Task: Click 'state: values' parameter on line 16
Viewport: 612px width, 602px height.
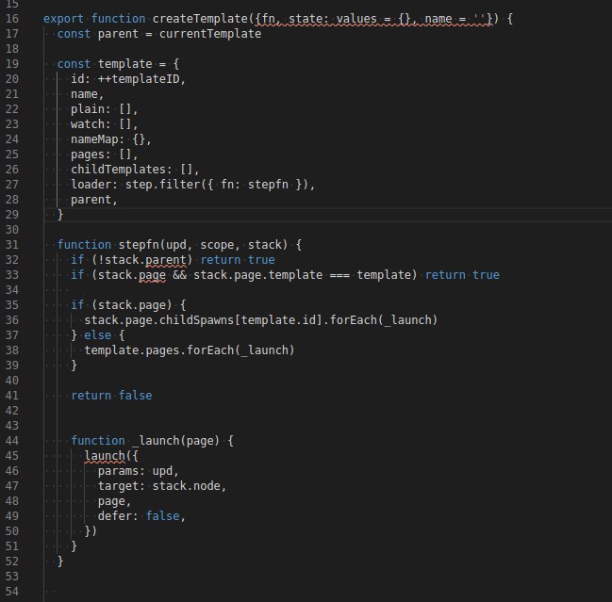Action: pos(333,19)
